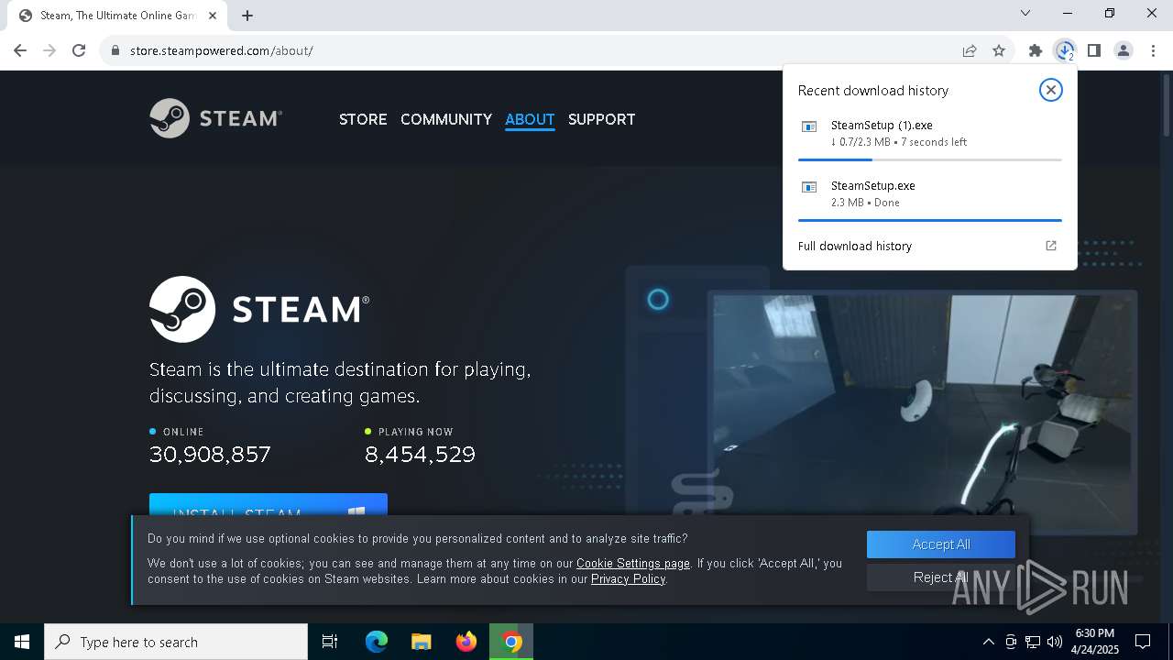Close the Steam browser tab
Image resolution: width=1173 pixels, height=660 pixels.
[213, 15]
